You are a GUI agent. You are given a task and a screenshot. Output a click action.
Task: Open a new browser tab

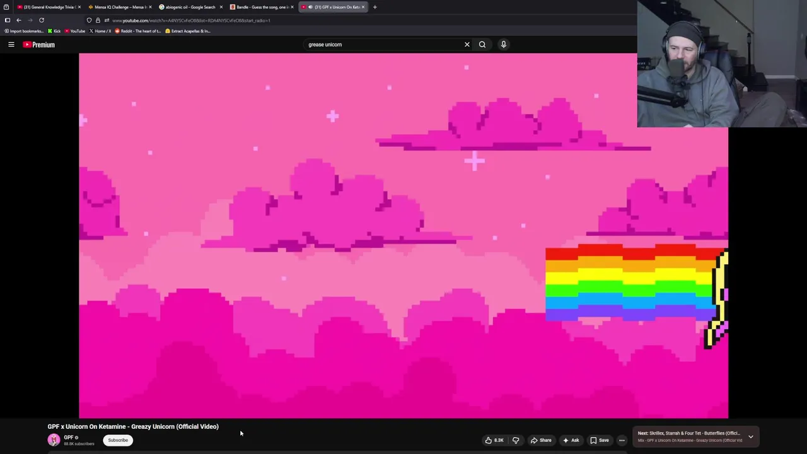[x=374, y=7]
